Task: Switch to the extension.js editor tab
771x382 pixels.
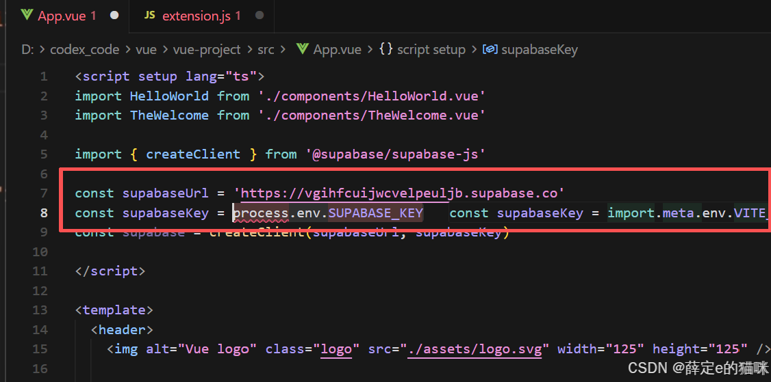Action: pyautogui.click(x=203, y=16)
